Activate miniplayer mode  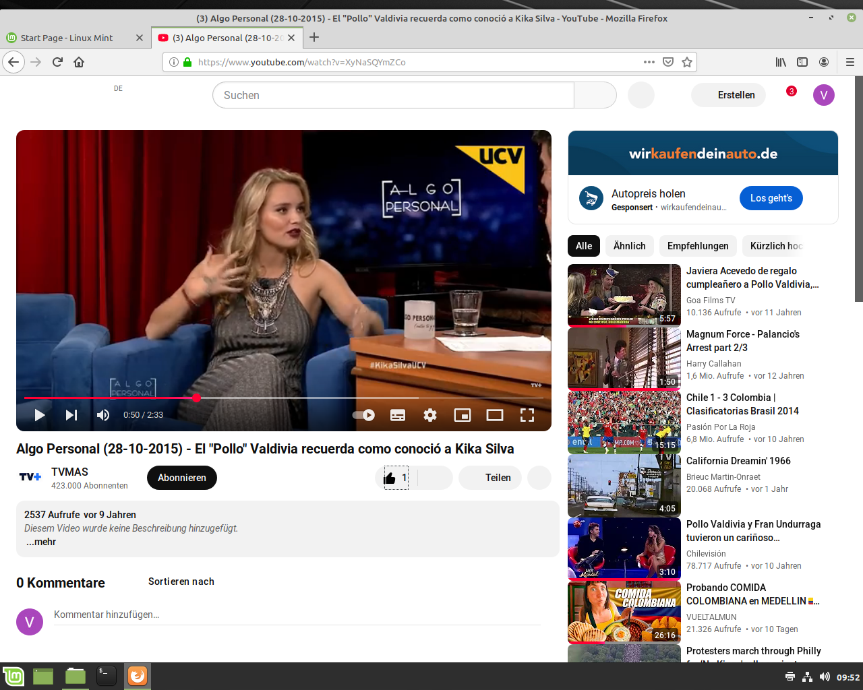pos(463,415)
